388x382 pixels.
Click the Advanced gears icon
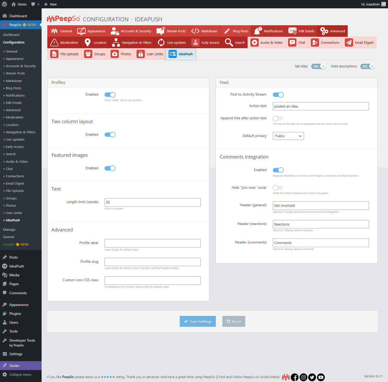click(324, 31)
